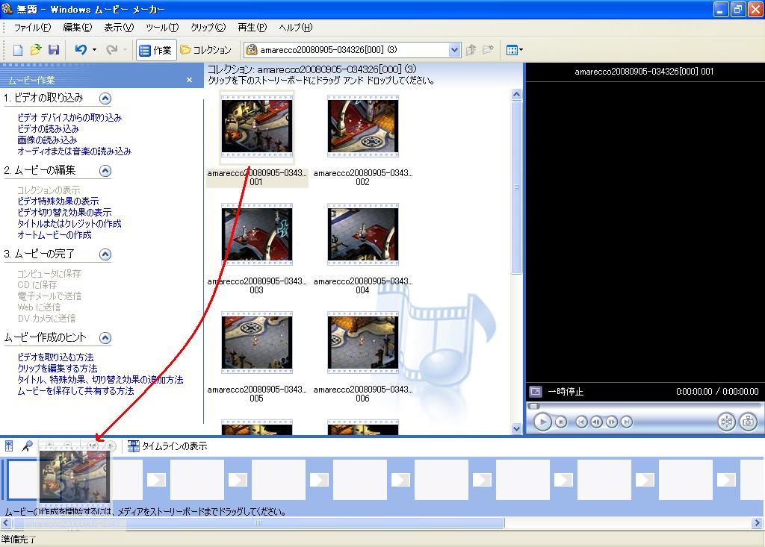This screenshot has height=547, width=765.
Task: Click the preview monitor Stop button
Action: pyautogui.click(x=561, y=422)
